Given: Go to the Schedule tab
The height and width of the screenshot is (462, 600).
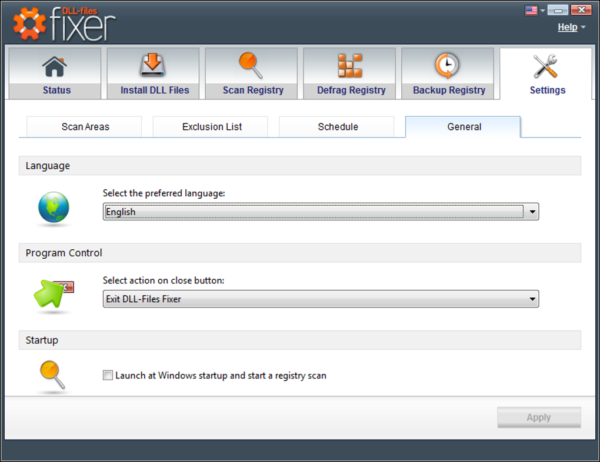Looking at the screenshot, I should coord(336,126).
